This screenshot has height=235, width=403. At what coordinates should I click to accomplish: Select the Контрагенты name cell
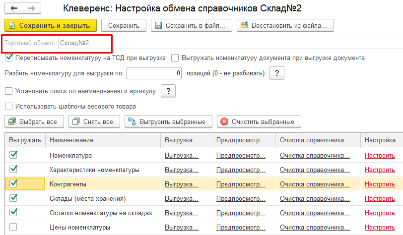[103, 184]
